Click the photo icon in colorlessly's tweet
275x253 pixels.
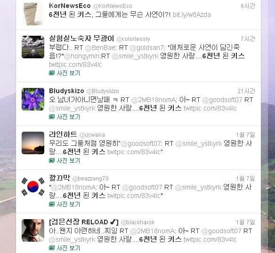point(52,73)
